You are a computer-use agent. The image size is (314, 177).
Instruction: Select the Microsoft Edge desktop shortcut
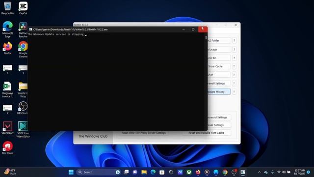coord(8,29)
